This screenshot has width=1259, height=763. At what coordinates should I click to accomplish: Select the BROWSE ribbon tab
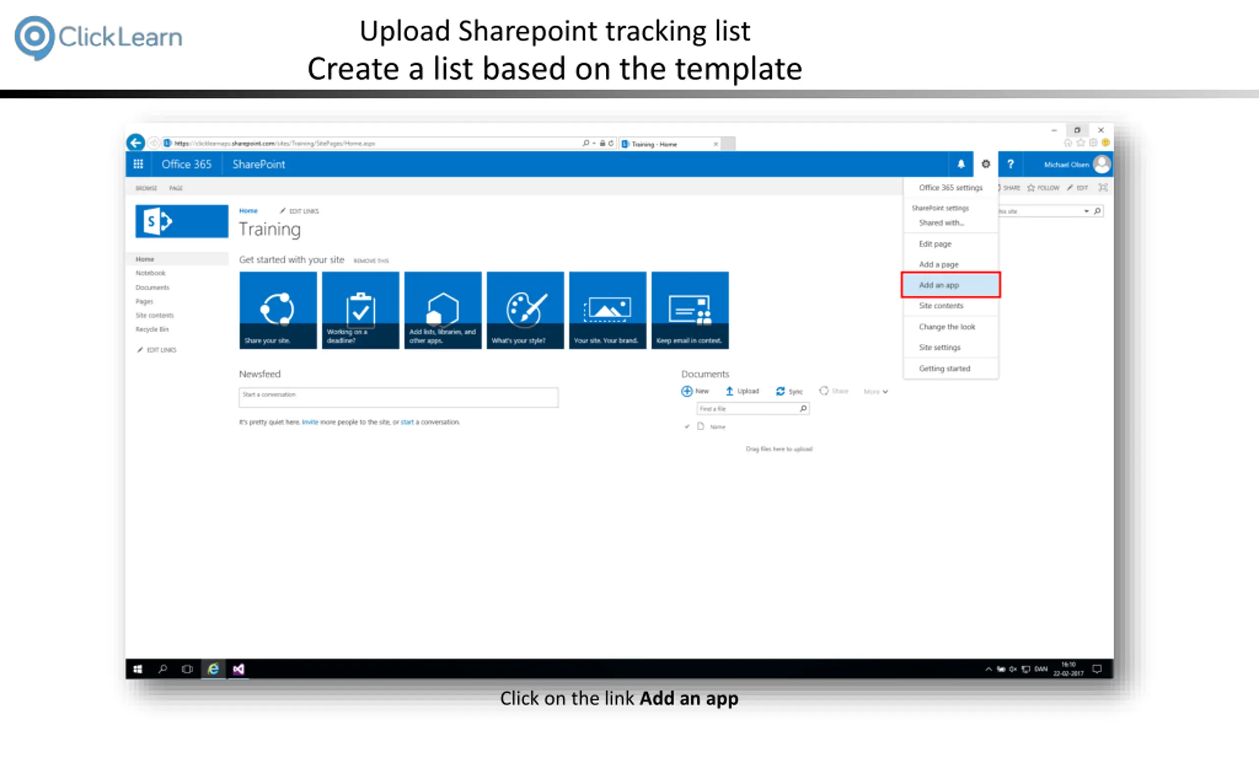146,188
